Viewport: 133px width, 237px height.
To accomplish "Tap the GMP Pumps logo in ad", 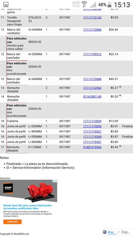I will point(8,188).
